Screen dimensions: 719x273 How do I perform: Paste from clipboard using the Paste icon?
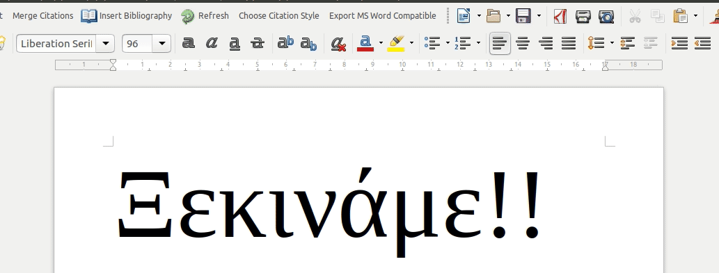pos(681,16)
